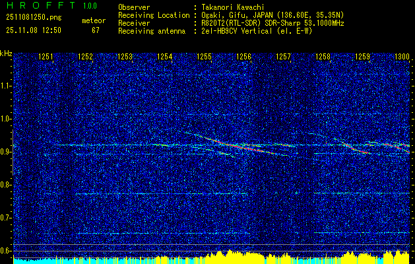Click the filename 2511081250.png
Screen dimensions: 415x264
(x=34, y=18)
